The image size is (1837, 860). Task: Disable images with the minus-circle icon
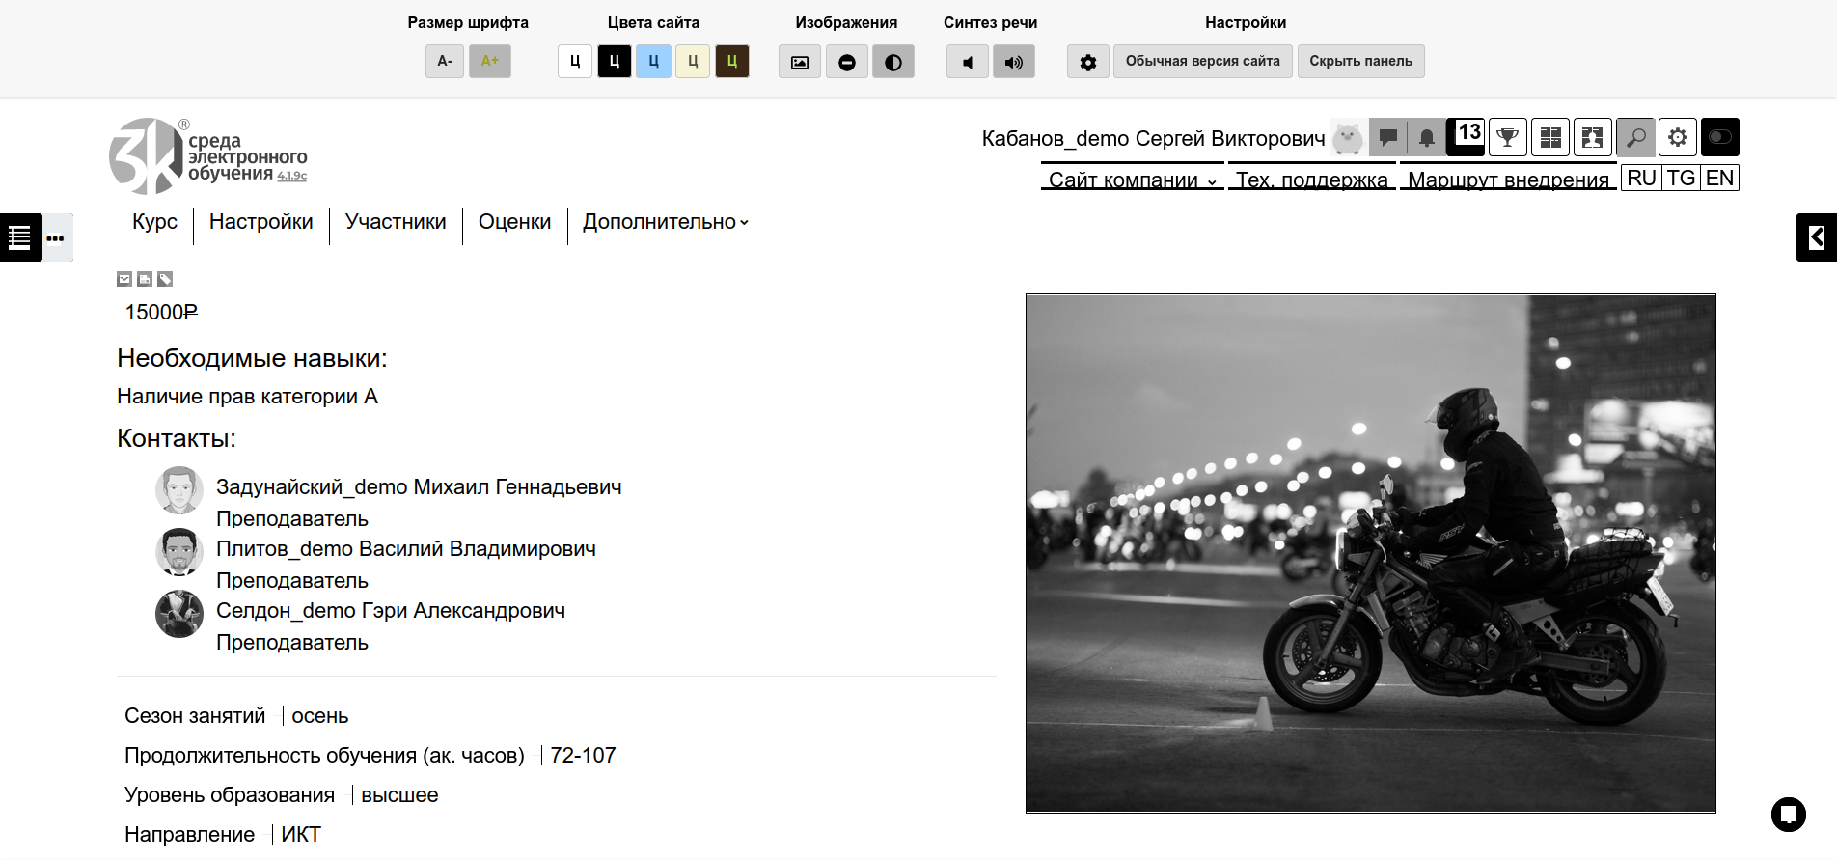(x=847, y=62)
